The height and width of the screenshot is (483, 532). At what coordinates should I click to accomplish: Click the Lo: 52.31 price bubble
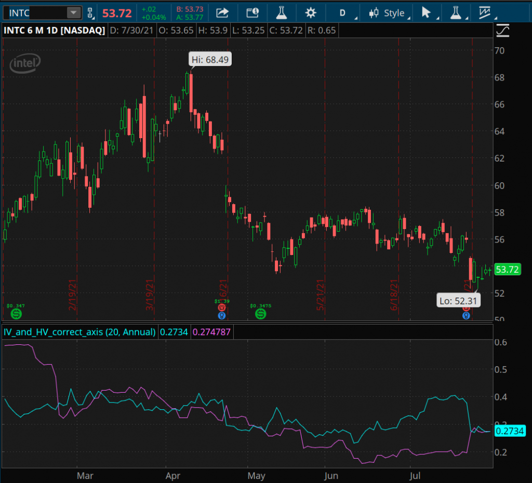tap(458, 301)
